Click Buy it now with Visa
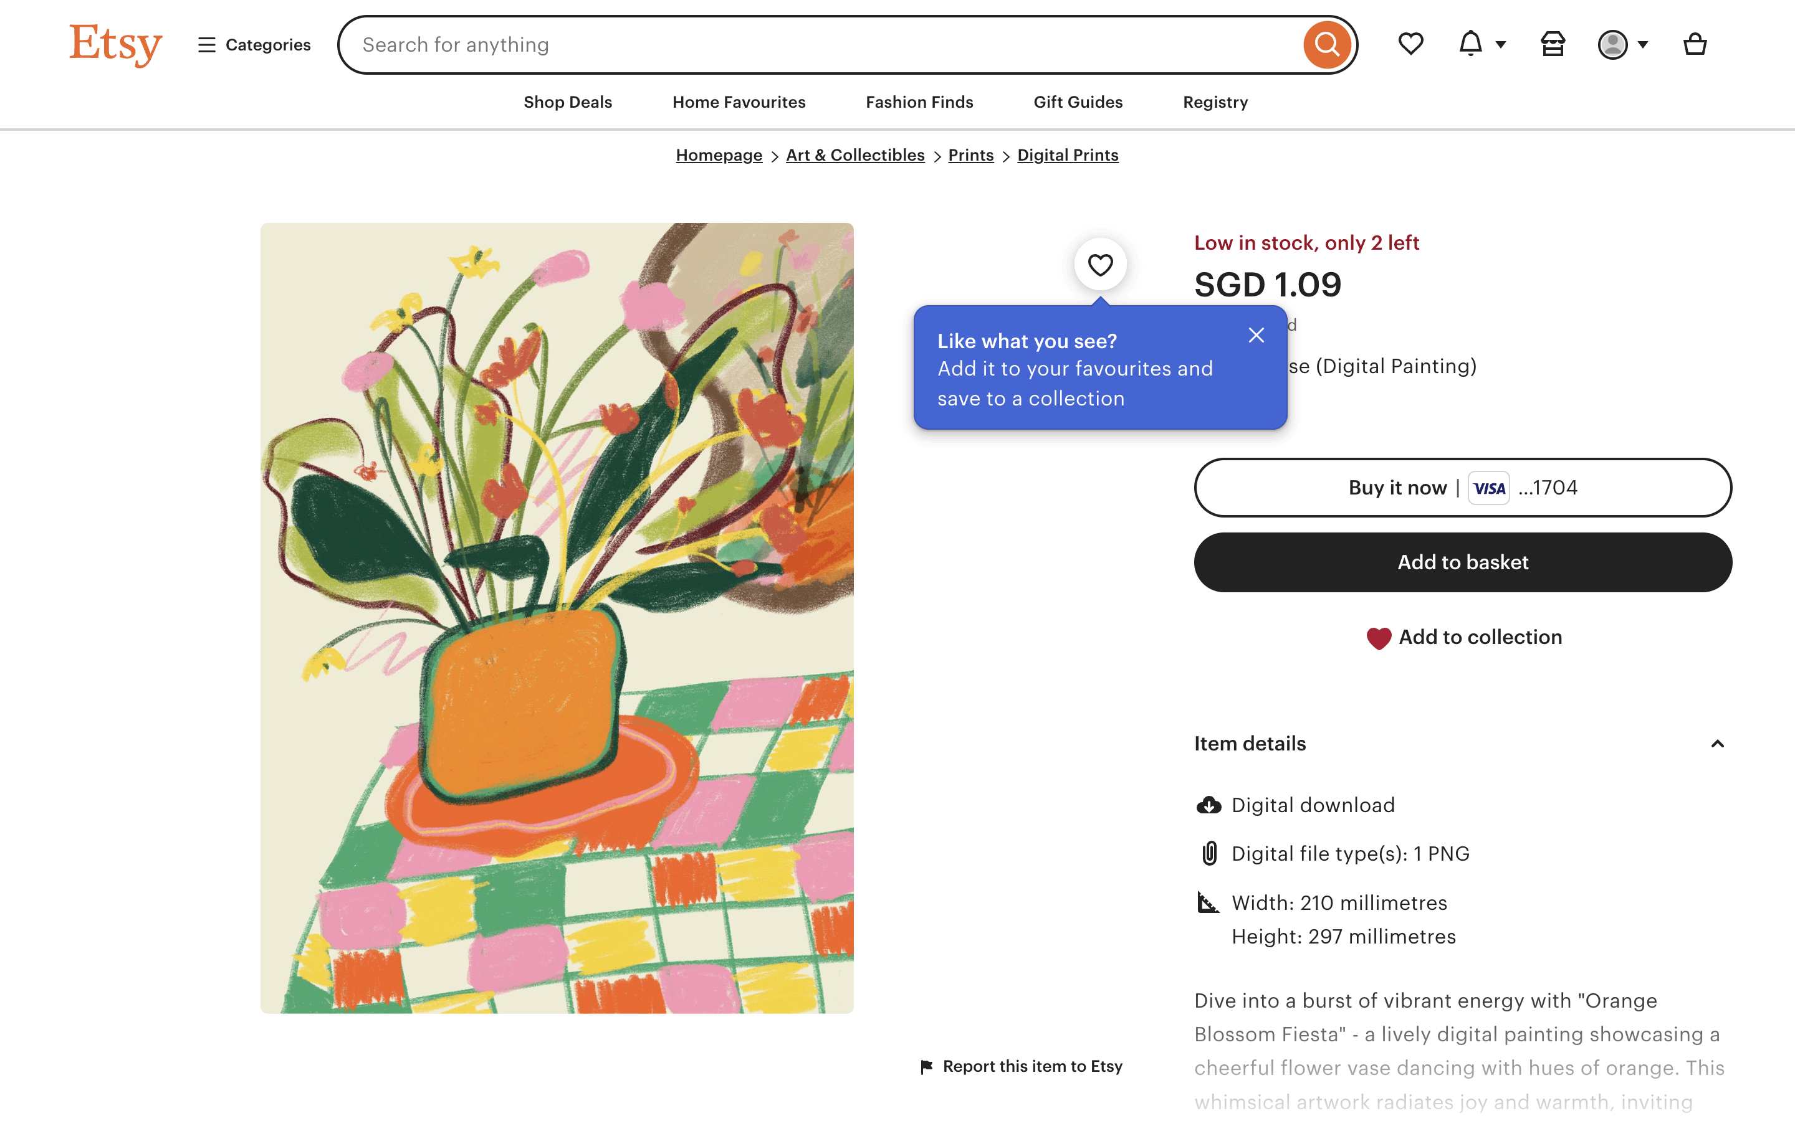 click(x=1463, y=488)
